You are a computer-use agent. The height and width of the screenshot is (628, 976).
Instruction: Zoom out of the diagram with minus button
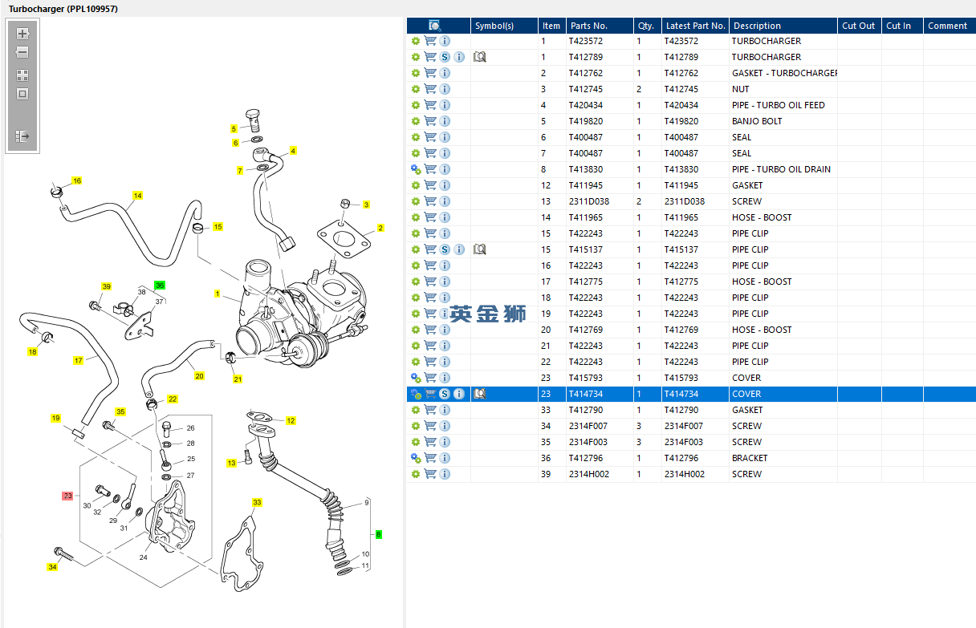point(22,52)
